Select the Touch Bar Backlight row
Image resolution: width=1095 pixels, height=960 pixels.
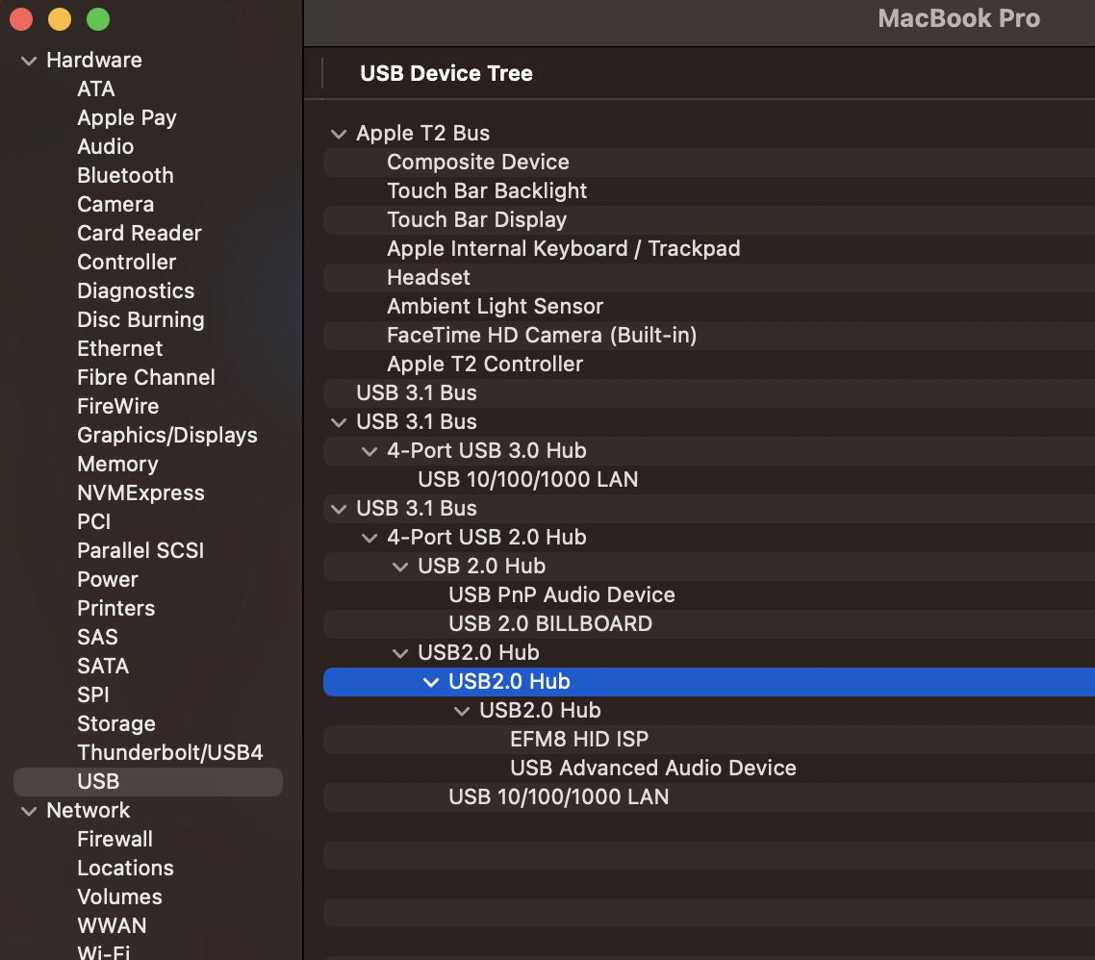pos(709,190)
